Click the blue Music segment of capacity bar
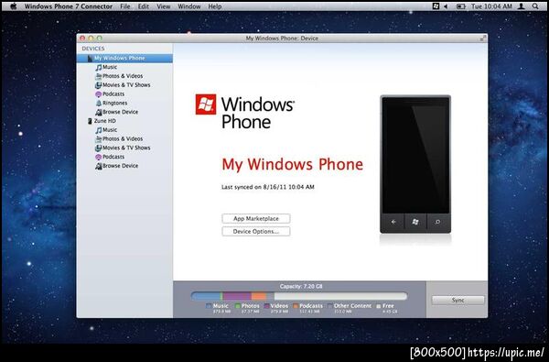 [x=206, y=296]
